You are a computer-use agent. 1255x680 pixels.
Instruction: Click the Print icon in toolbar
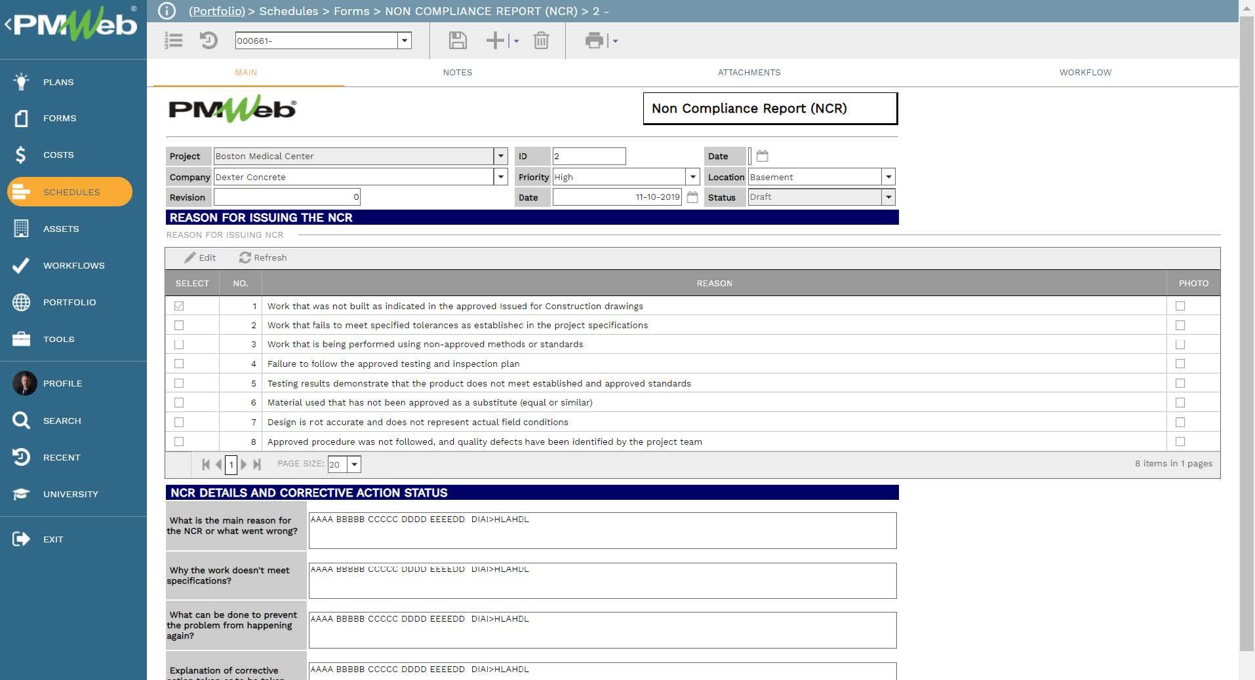coord(593,41)
